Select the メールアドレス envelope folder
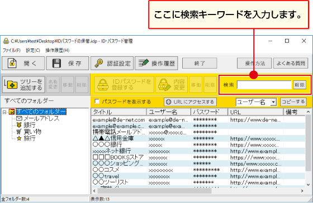Viewport: 313px width, 203px height. tap(38, 118)
